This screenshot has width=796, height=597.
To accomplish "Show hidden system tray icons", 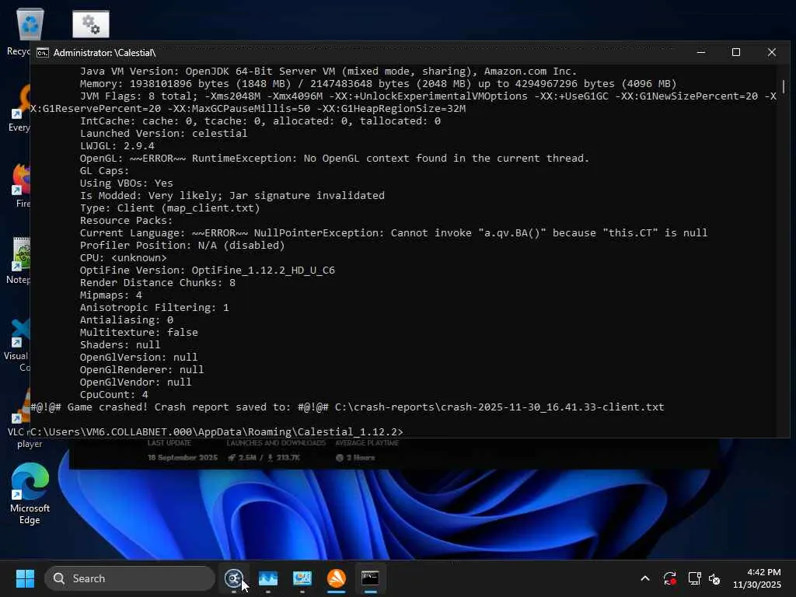I will click(644, 578).
